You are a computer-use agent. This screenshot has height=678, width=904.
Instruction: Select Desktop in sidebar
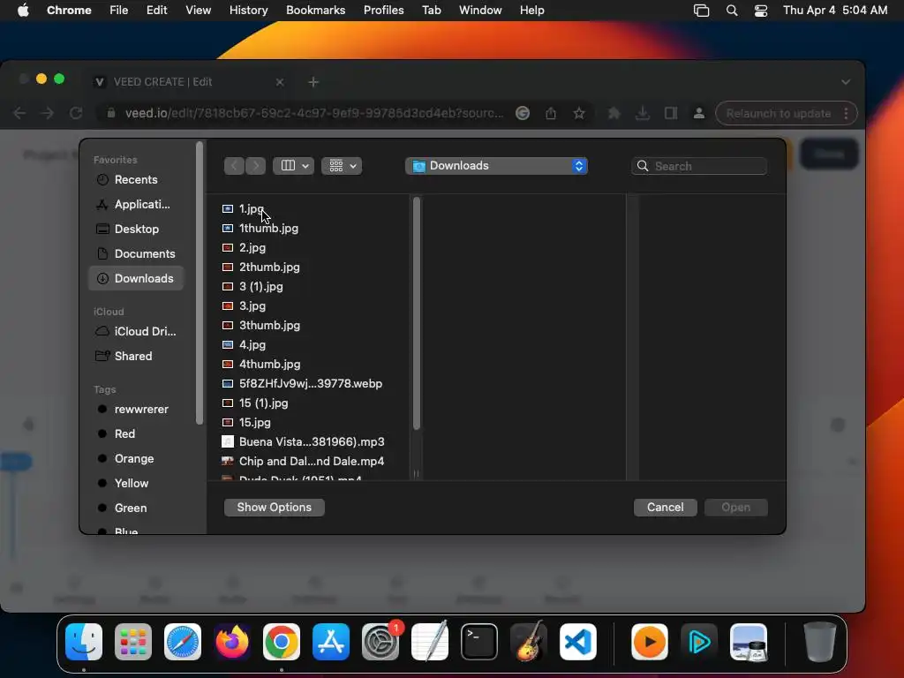tap(136, 230)
